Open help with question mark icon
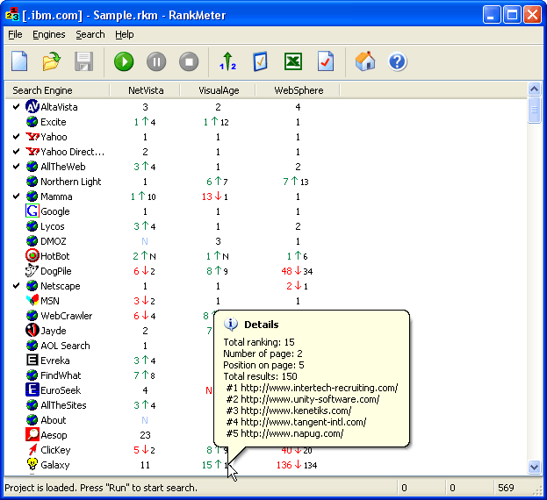 [398, 62]
